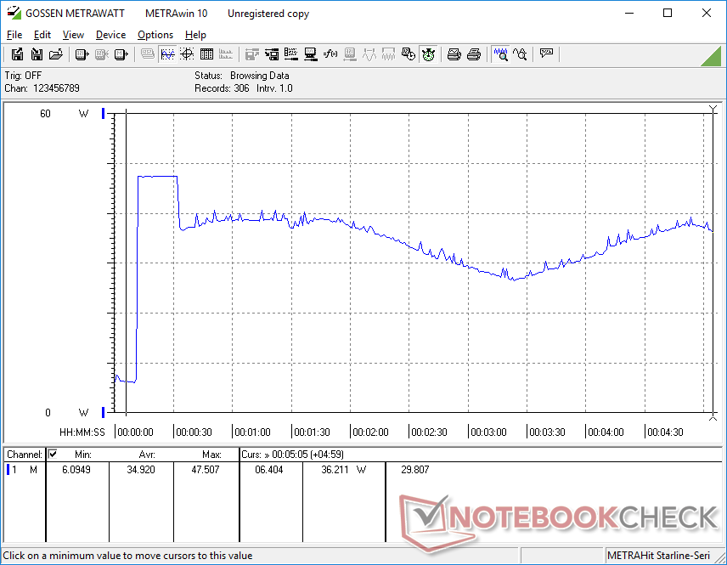The height and width of the screenshot is (565, 727).
Task: Click the Avr value 34.920
Action: point(141,469)
